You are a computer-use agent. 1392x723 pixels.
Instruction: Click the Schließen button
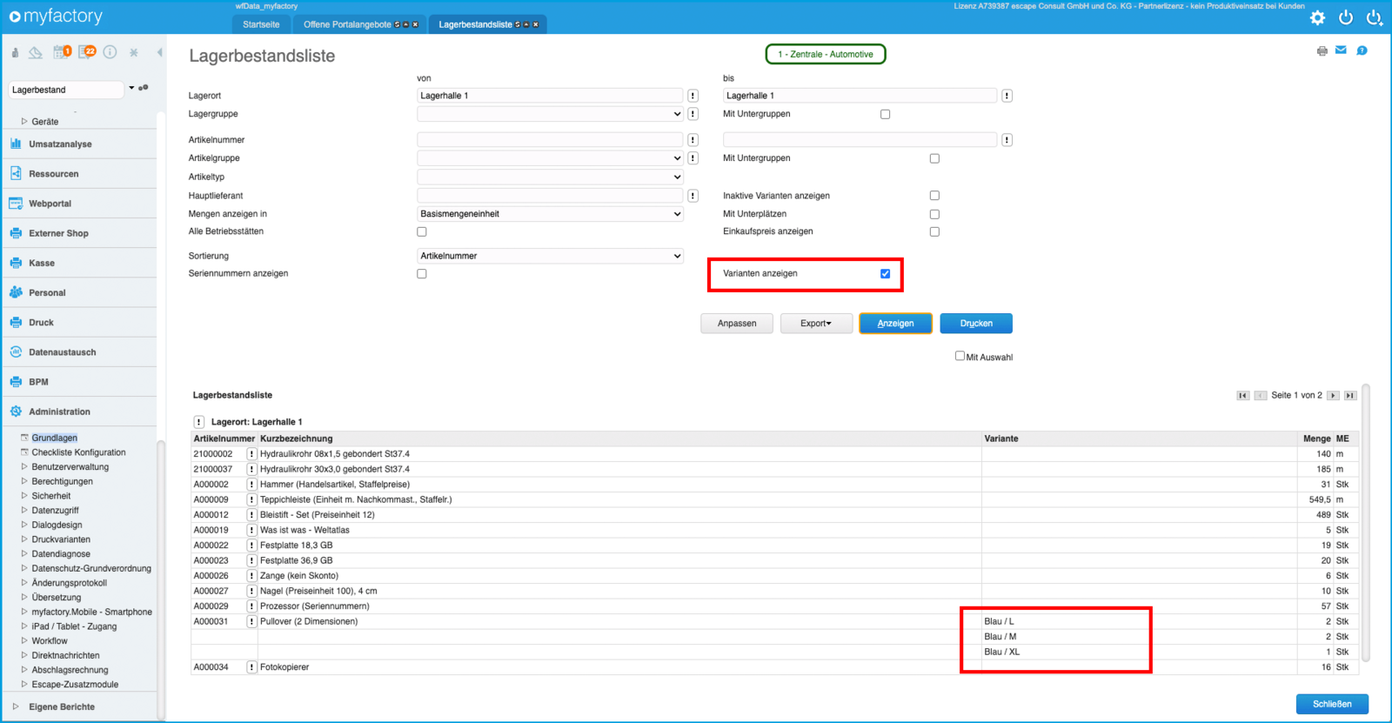pos(1331,704)
